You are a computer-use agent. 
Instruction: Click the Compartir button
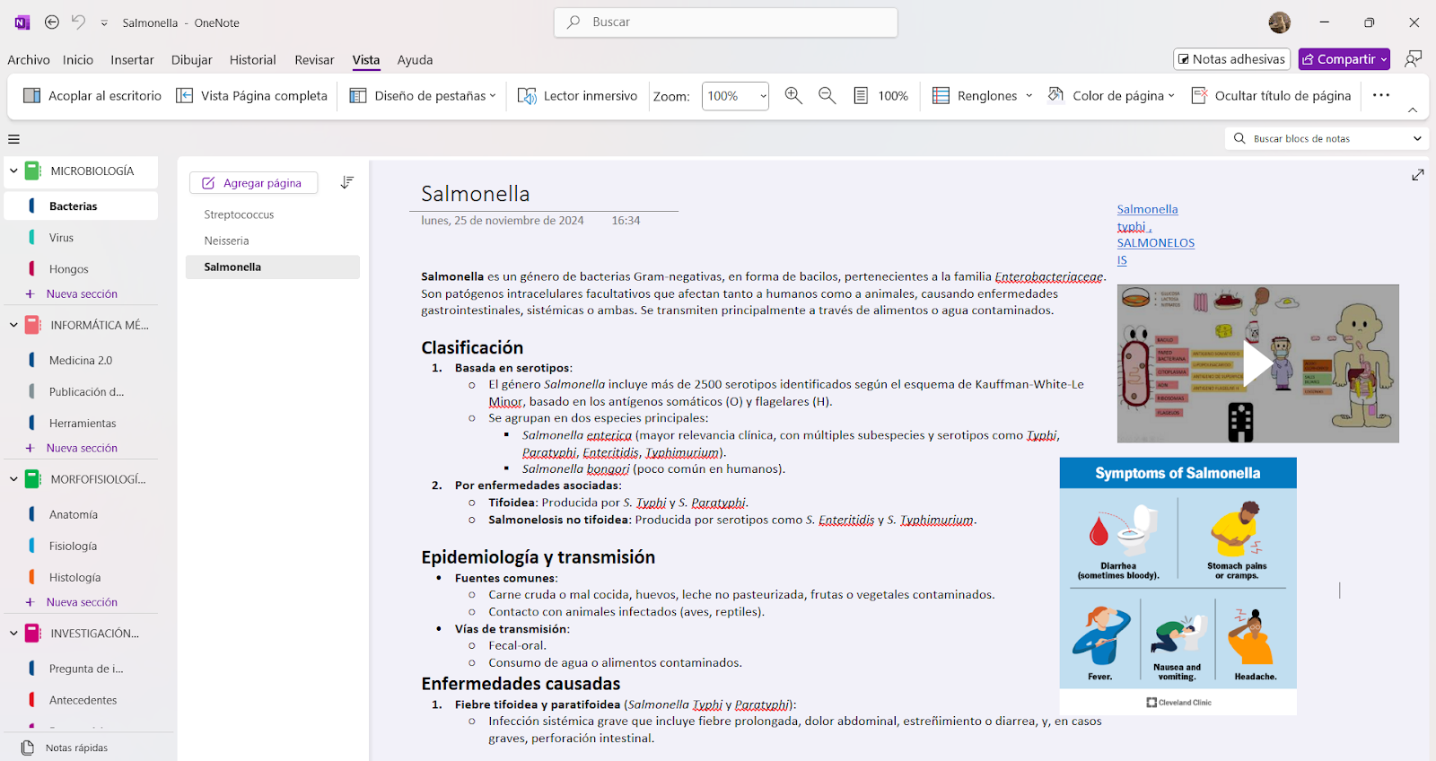[x=1344, y=59]
